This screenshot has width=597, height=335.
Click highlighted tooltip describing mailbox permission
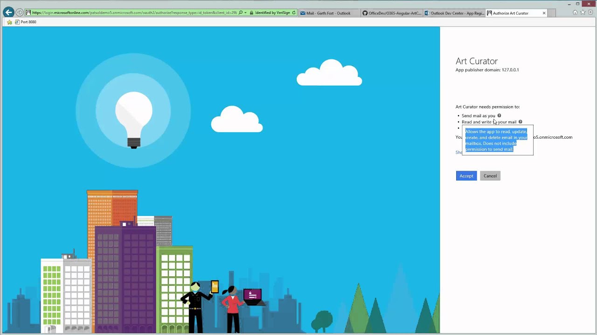point(497,140)
